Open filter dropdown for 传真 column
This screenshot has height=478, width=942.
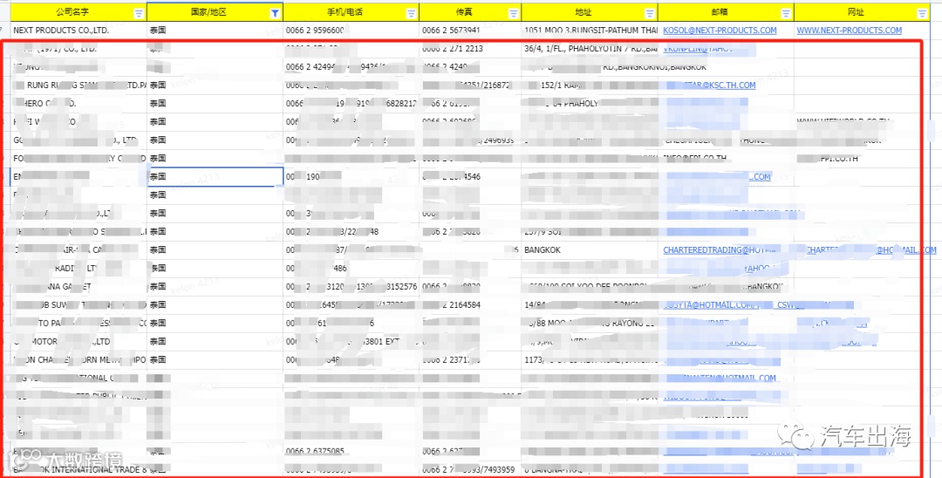(x=513, y=13)
